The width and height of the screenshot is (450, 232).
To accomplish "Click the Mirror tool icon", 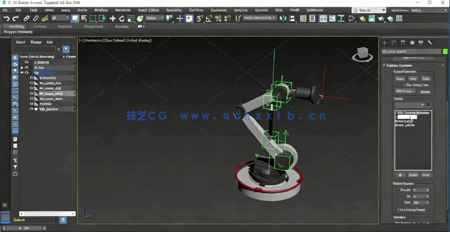I will click(x=283, y=18).
